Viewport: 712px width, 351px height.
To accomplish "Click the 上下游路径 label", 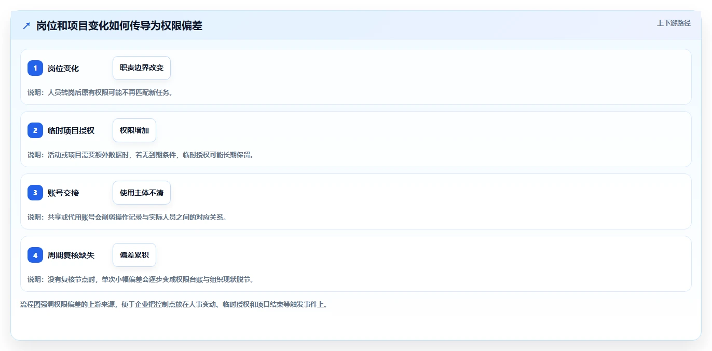I will click(x=674, y=23).
